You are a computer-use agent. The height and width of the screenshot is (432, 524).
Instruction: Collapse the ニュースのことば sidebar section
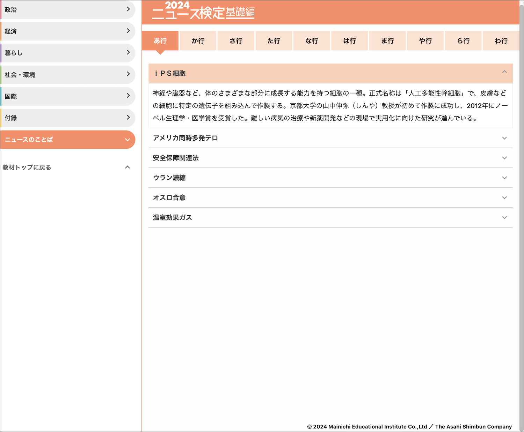[x=68, y=140]
